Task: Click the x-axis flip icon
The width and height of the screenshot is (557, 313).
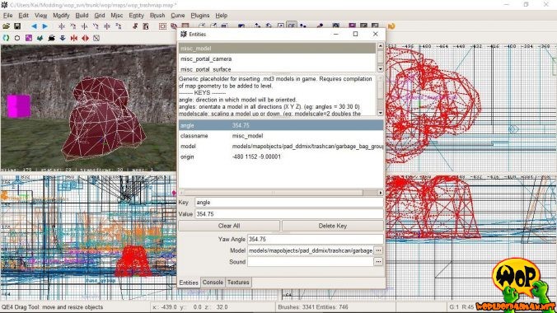Action: pyautogui.click(x=62, y=26)
